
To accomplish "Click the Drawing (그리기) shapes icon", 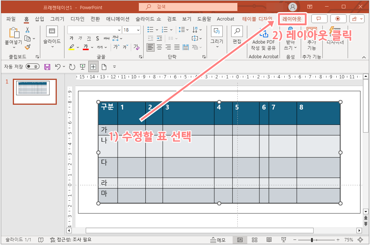I will 217,31.
